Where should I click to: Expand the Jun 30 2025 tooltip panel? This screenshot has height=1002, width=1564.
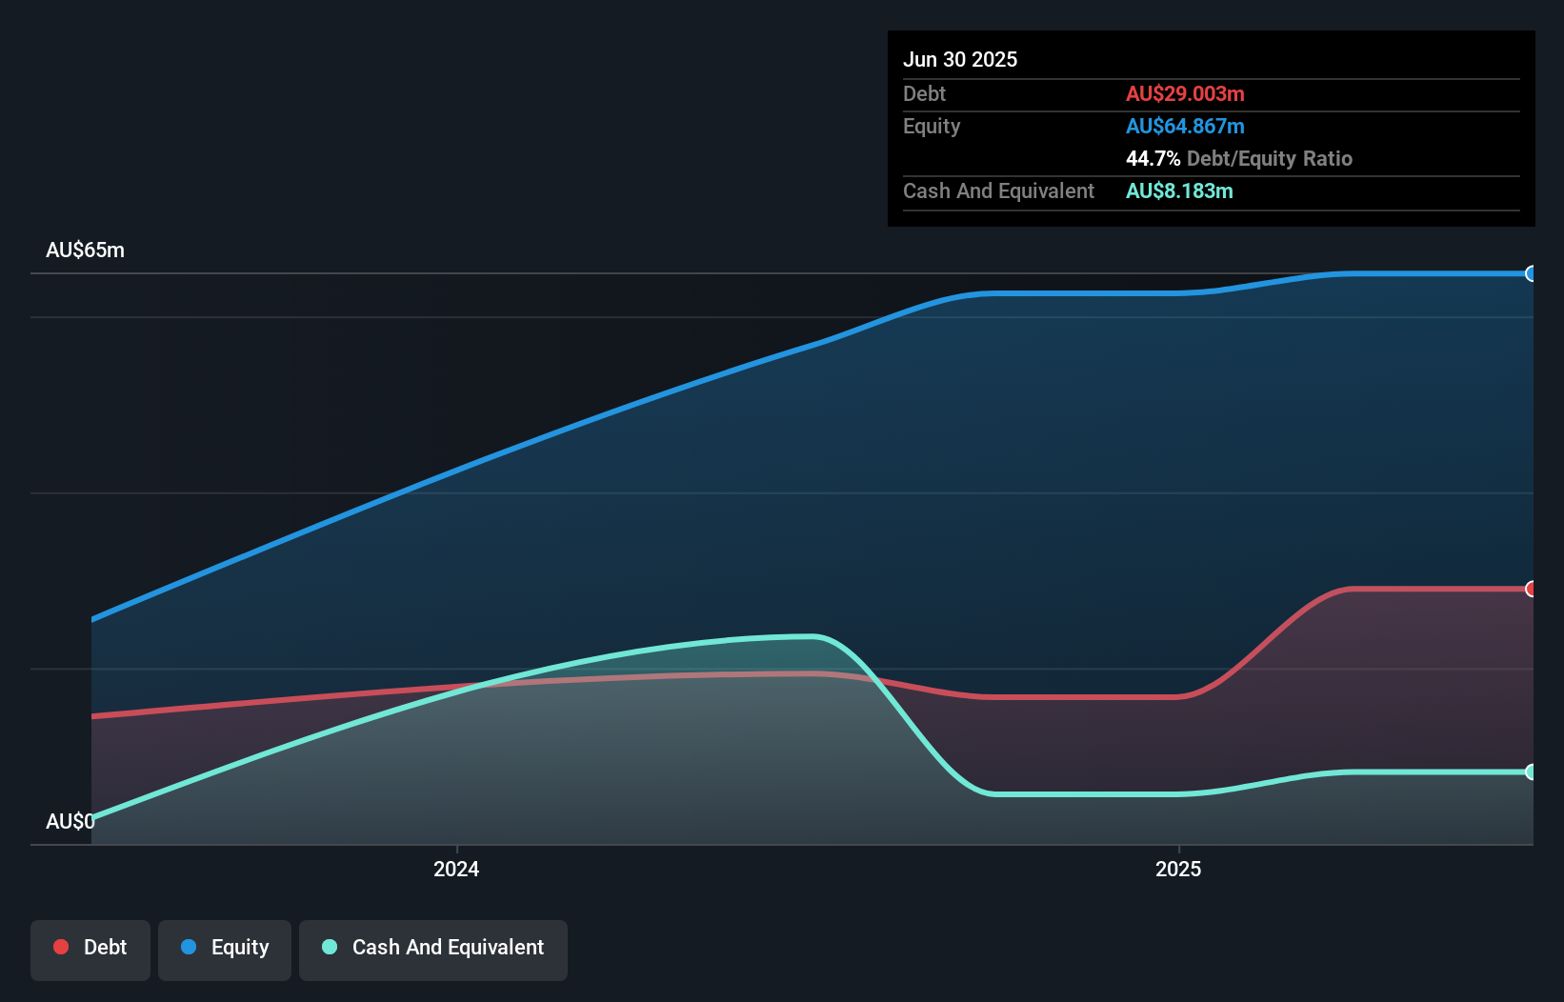tap(960, 59)
